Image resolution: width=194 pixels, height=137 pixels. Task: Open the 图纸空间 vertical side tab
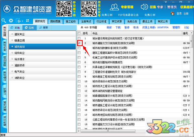coord(5,61)
